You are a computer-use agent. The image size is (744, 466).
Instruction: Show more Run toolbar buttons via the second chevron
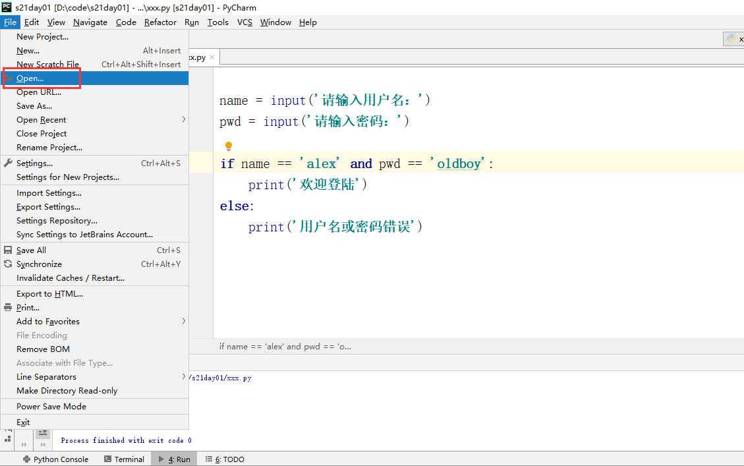(43, 445)
